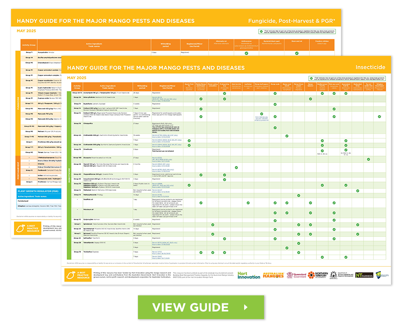Click the 'Mango scale' column header
Viewport: 402px width, 325px height.
pos(275,87)
